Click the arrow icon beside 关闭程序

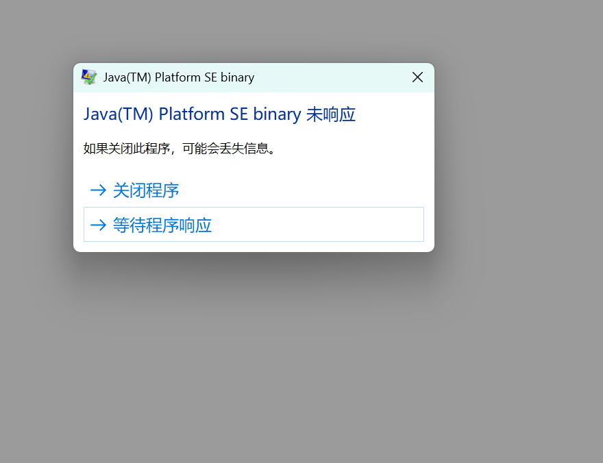coord(98,190)
